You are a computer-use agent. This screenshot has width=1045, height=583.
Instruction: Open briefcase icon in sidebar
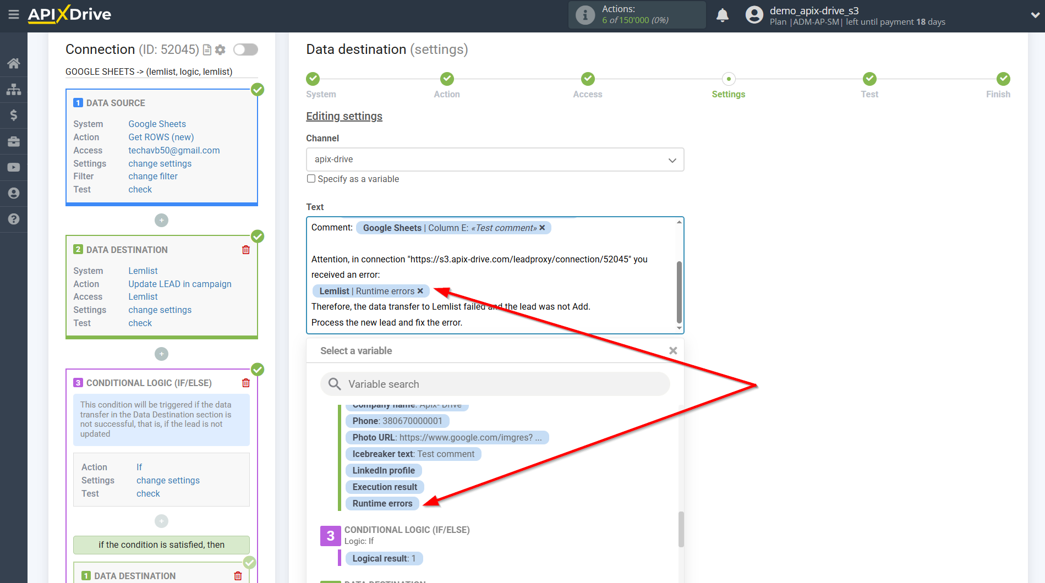pos(14,141)
